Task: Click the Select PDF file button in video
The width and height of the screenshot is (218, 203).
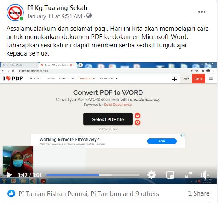Action: pos(108,119)
